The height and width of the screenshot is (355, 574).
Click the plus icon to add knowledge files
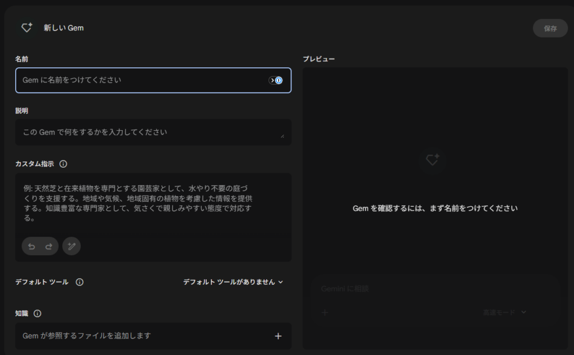277,336
